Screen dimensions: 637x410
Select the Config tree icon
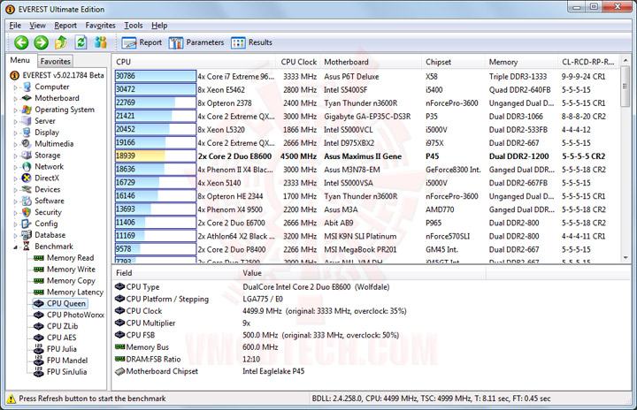pos(27,224)
